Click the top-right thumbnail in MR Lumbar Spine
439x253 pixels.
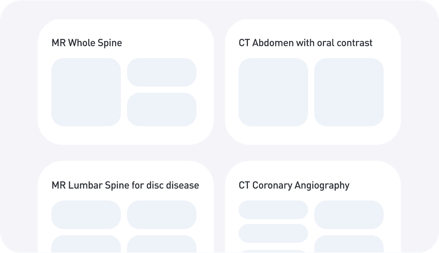[162, 214]
